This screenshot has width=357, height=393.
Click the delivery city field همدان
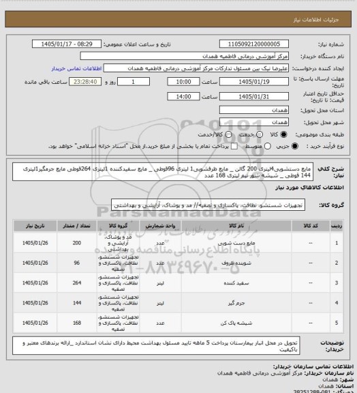click(x=254, y=122)
